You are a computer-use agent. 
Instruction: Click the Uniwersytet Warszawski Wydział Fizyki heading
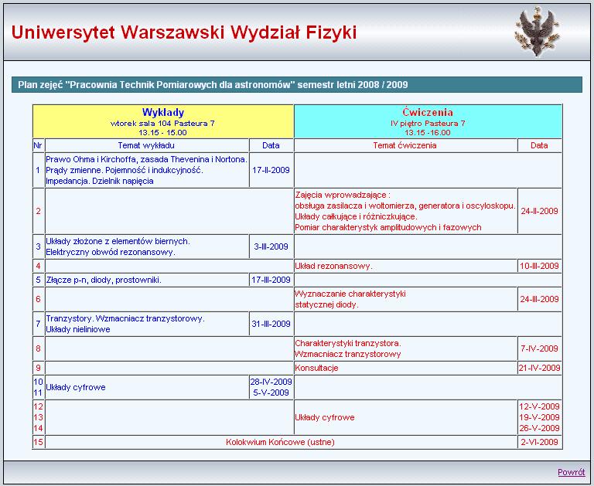pos(184,32)
